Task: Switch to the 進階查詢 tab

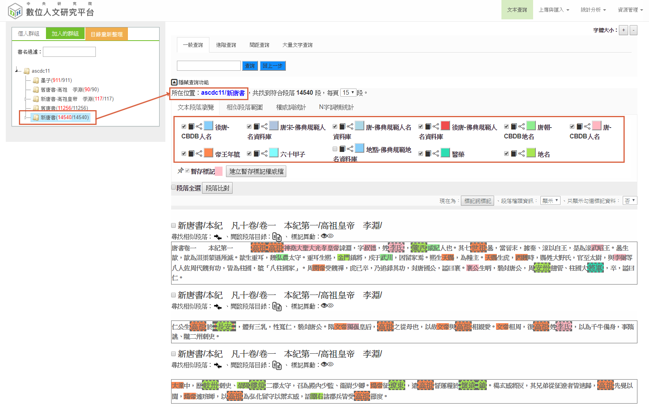Action: coord(226,45)
